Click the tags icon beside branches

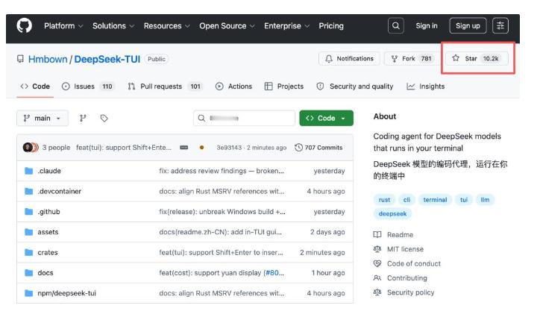pyautogui.click(x=104, y=118)
